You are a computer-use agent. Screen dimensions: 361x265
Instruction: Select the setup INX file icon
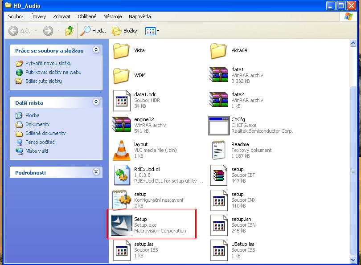pyautogui.click(x=219, y=200)
